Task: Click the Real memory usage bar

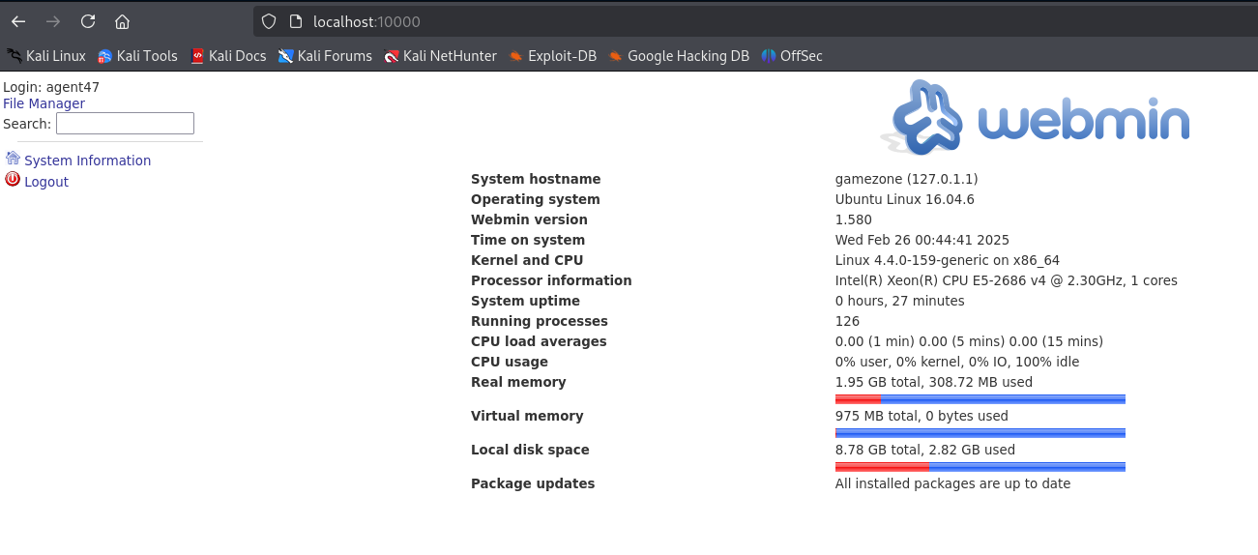Action: 980,398
